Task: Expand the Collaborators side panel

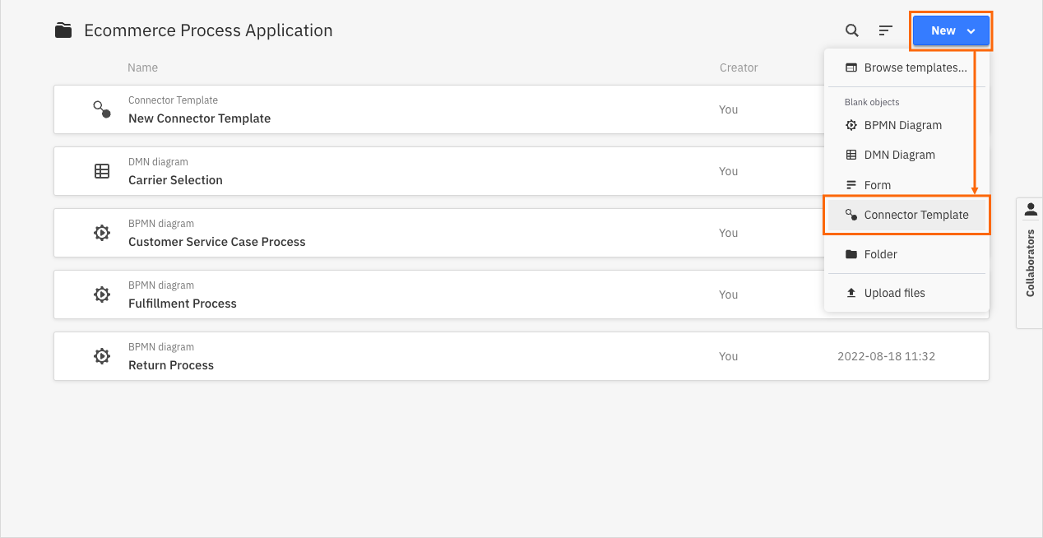Action: 1031,263
